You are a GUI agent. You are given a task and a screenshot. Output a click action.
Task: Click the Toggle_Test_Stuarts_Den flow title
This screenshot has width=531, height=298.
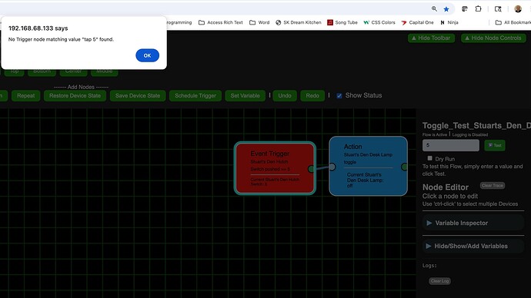(x=476, y=126)
